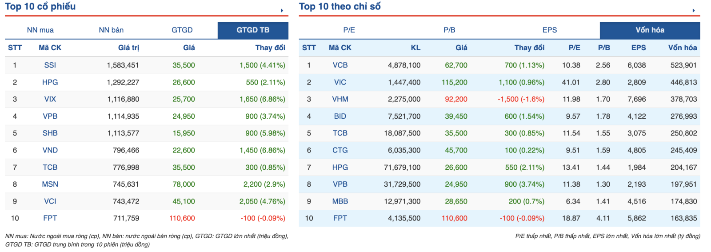Click the Thay đổi header in right table
711x252 pixels.
[x=529, y=48]
